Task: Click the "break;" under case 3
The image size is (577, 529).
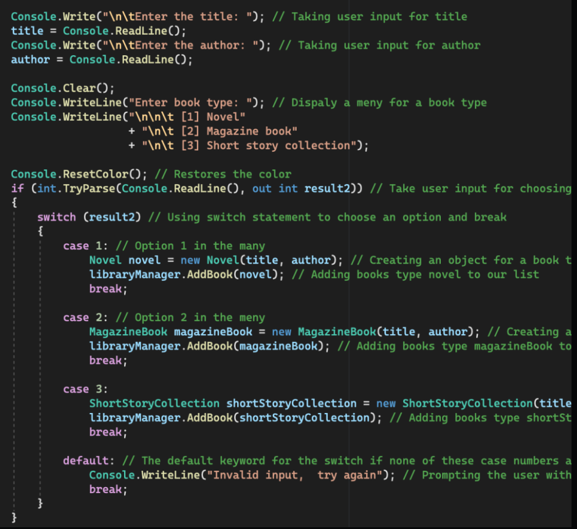Action: (108, 432)
